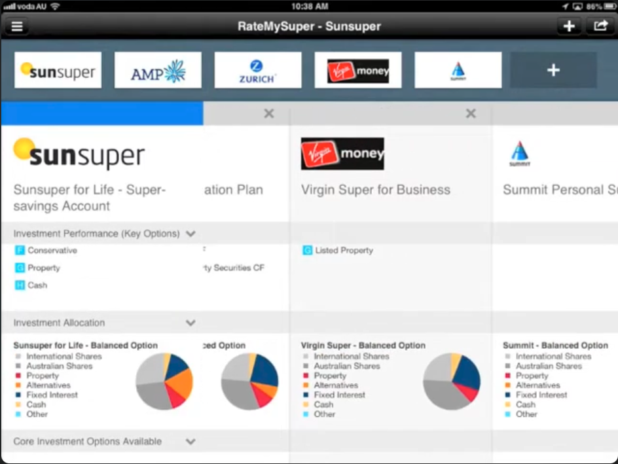This screenshot has width=618, height=464.
Task: Click Summit 'Property' legend label
Action: pos(532,376)
